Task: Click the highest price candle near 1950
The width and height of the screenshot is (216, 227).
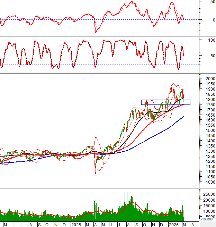Action: (171, 87)
